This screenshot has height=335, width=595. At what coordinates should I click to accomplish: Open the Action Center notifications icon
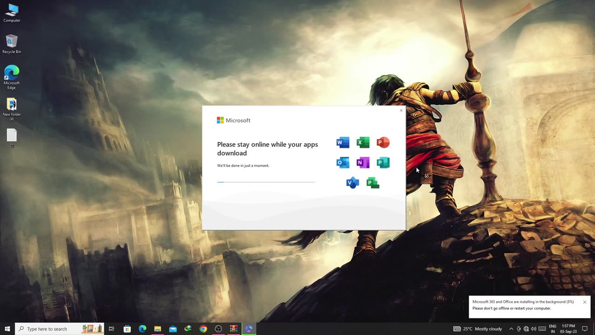point(585,329)
